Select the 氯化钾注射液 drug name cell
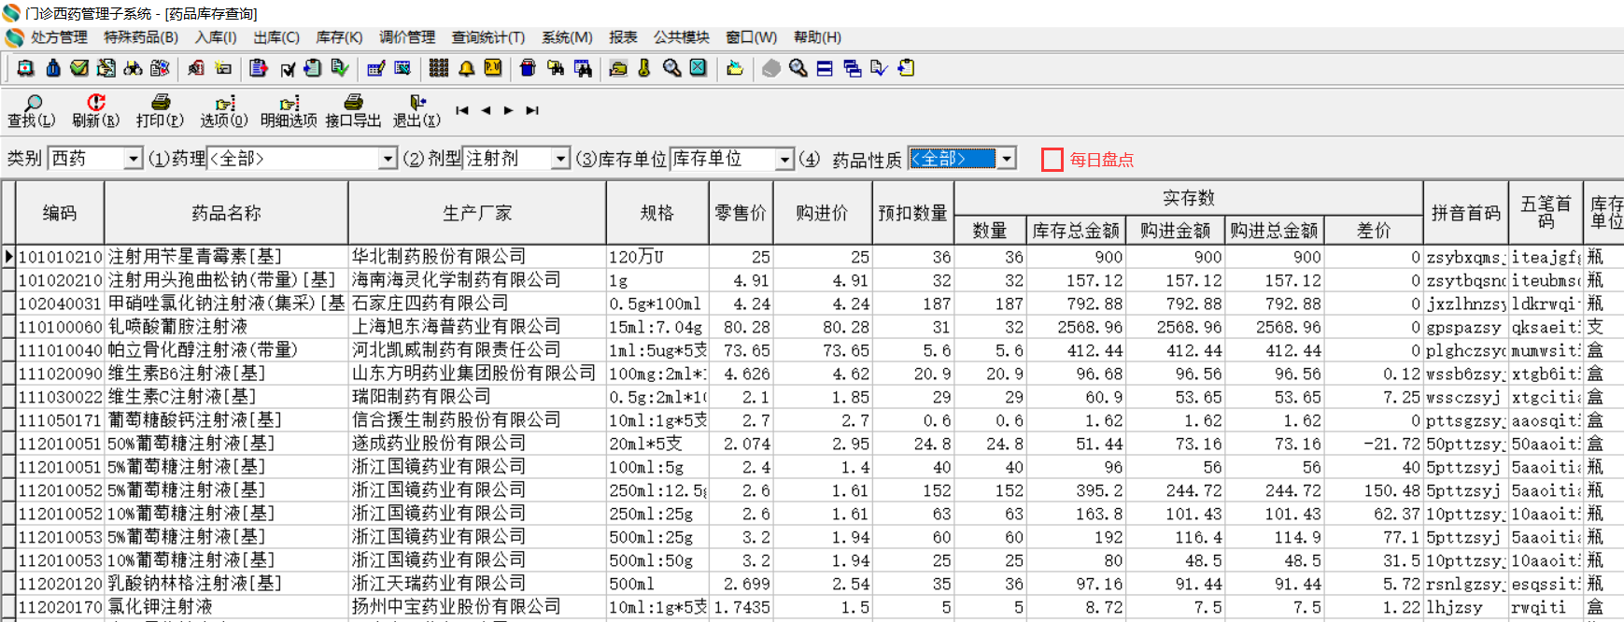 pos(226,607)
